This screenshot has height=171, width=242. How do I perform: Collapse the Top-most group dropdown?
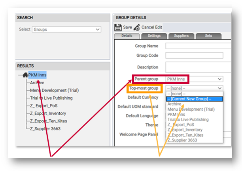(x=194, y=88)
